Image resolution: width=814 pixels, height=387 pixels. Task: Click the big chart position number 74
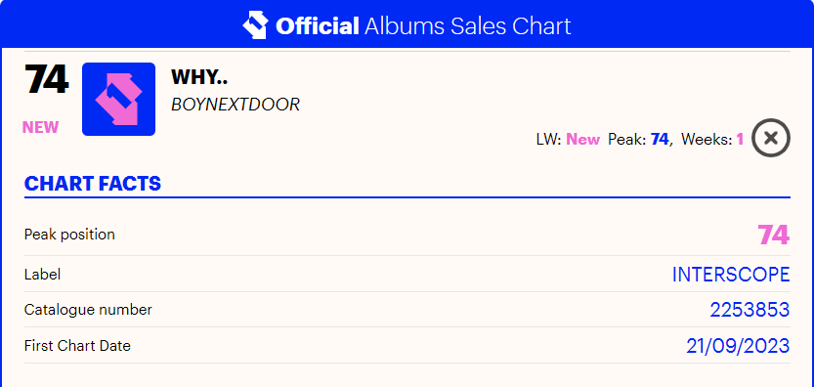point(46,79)
